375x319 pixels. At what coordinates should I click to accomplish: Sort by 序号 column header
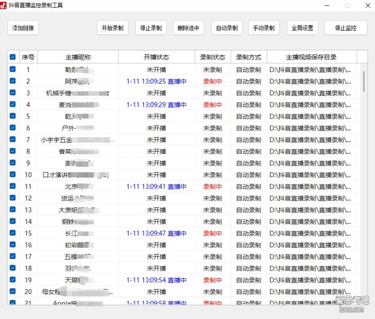(x=28, y=57)
